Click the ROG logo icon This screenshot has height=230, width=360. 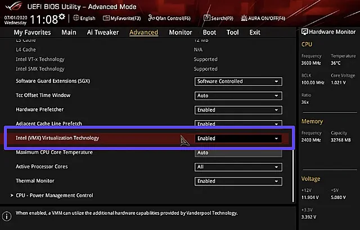[x=13, y=6]
